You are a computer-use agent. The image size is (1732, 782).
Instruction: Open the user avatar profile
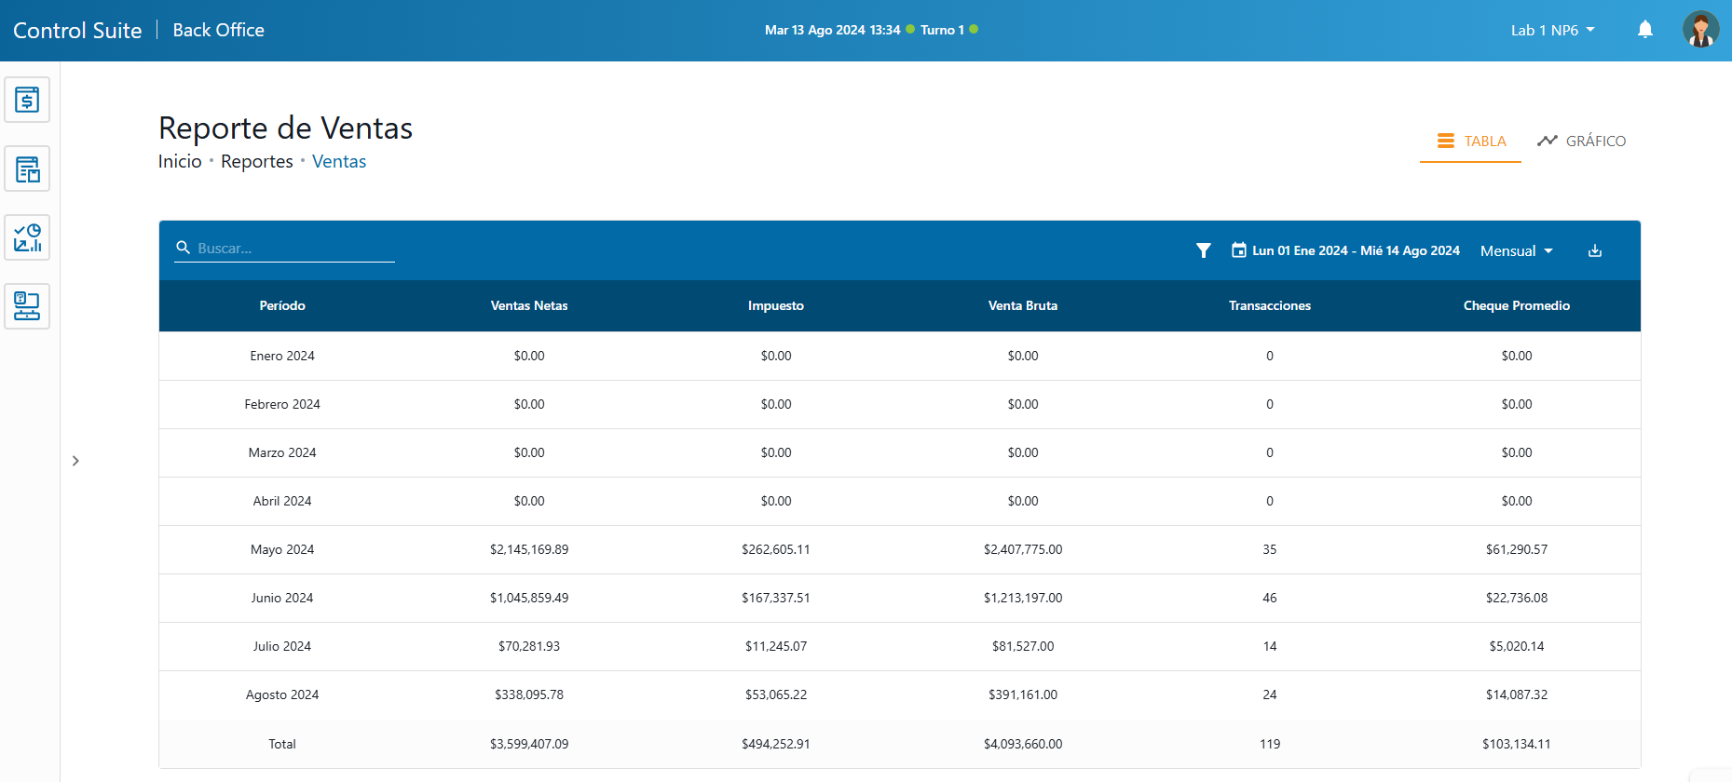click(x=1699, y=30)
